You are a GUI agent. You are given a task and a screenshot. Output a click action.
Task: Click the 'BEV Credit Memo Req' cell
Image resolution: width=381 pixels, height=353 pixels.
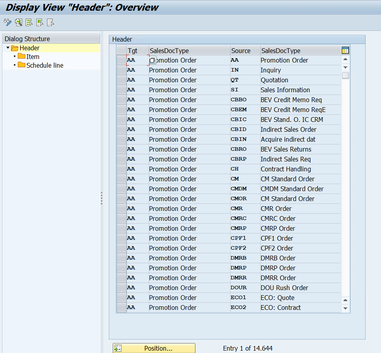300,100
